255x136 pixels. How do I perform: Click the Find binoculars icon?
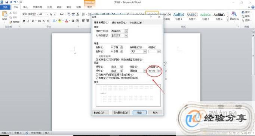243,12
